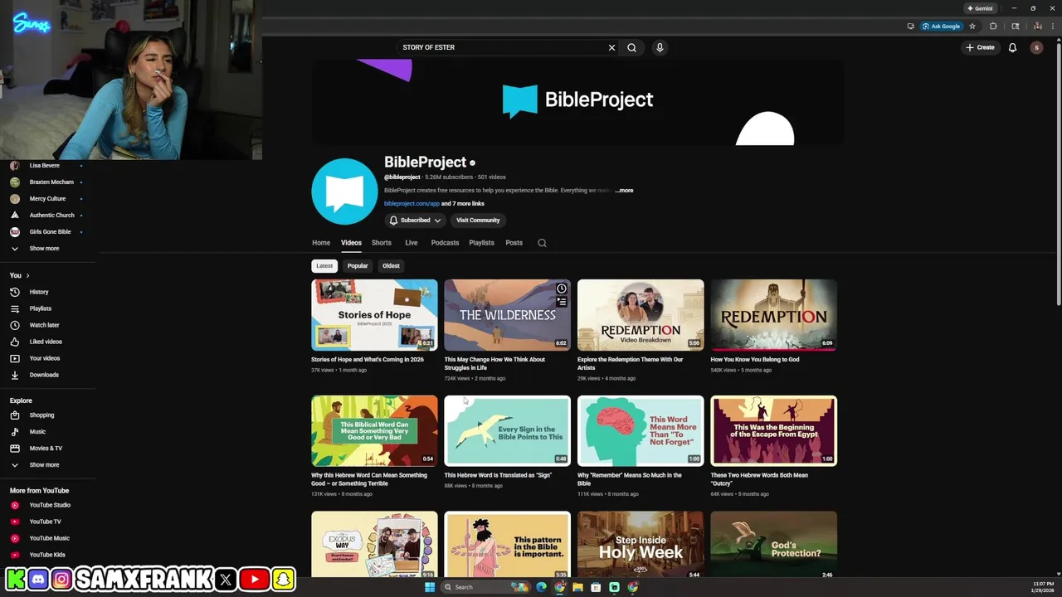Open the Redemption Video Breakdown thumbnail
The height and width of the screenshot is (597, 1062).
click(x=641, y=315)
